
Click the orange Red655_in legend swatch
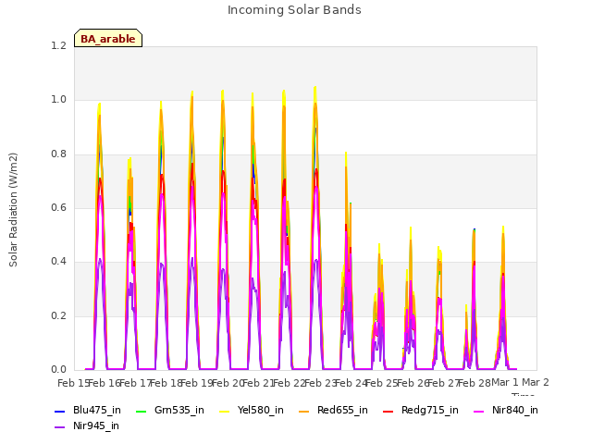(x=304, y=411)
